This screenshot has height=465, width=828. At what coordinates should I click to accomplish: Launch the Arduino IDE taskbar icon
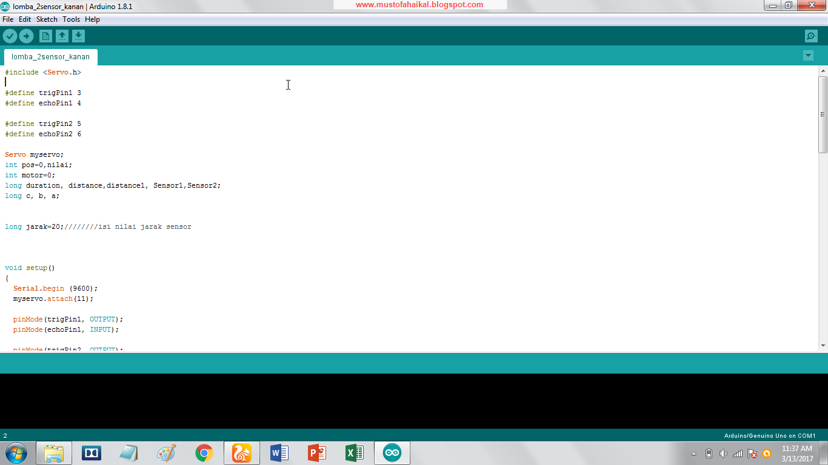pyautogui.click(x=392, y=452)
